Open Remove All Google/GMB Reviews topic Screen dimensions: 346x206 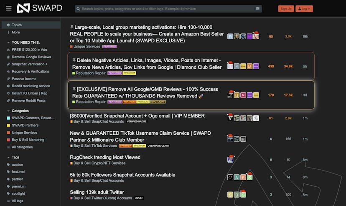[x=145, y=93]
